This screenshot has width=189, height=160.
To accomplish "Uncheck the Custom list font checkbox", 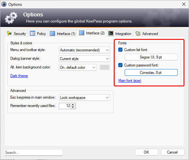I will click(120, 49).
